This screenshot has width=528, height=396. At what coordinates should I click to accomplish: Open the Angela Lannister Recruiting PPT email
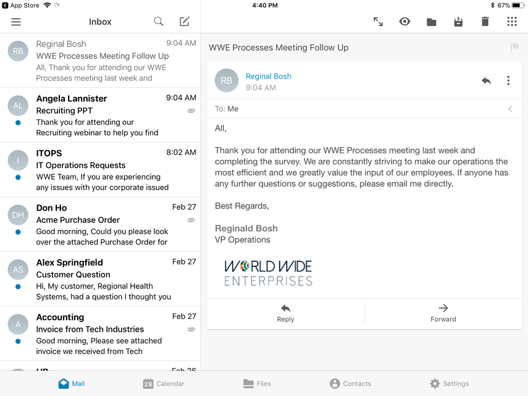pos(100,115)
